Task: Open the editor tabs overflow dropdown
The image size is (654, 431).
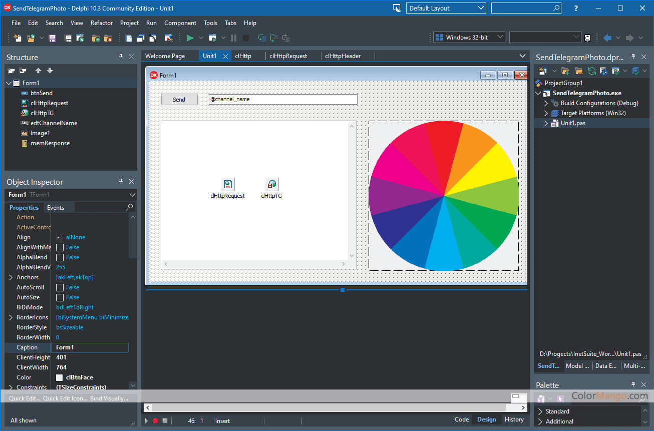Action: click(522, 56)
